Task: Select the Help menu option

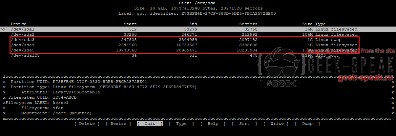Action: [213, 124]
